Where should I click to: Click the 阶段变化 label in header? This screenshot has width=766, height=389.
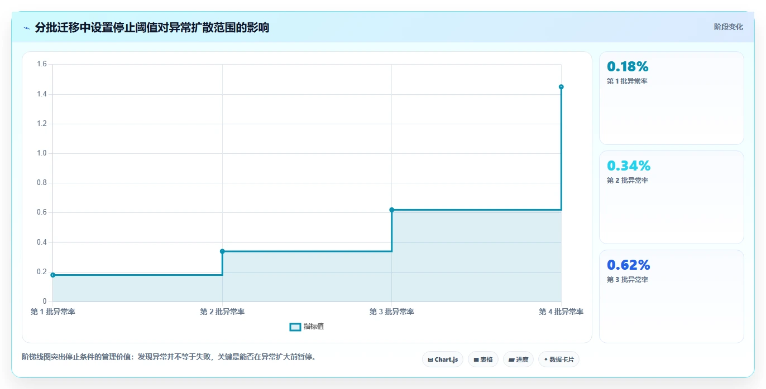[x=728, y=27]
